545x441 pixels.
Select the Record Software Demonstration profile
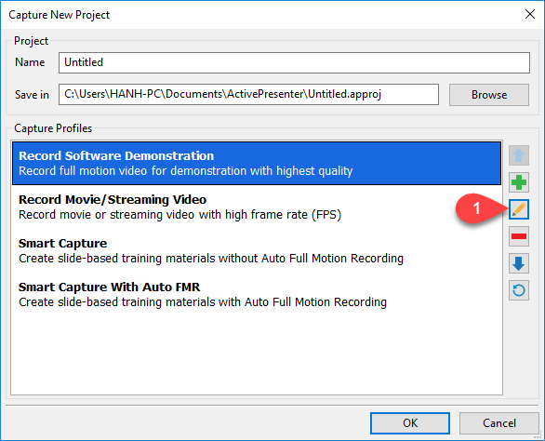pyautogui.click(x=257, y=163)
